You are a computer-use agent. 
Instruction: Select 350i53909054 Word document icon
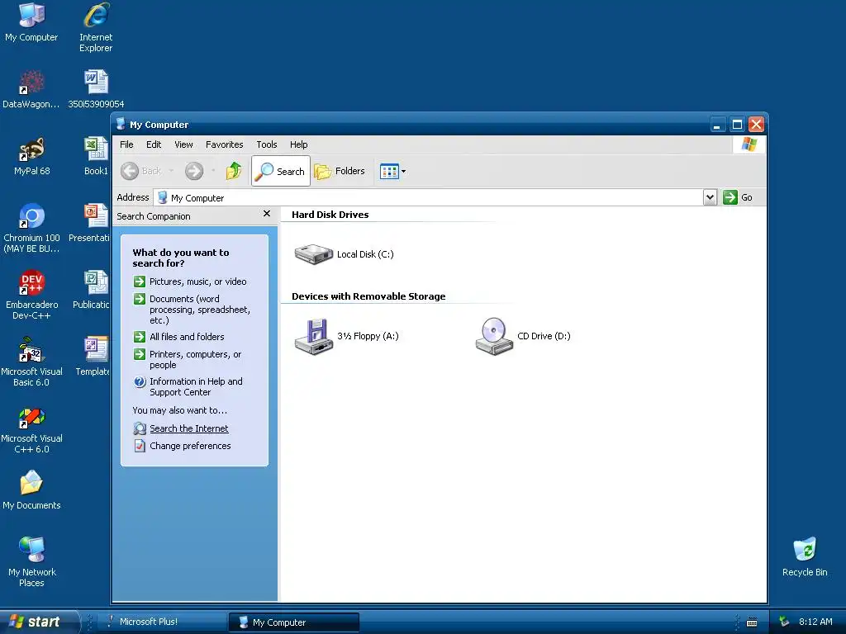96,89
